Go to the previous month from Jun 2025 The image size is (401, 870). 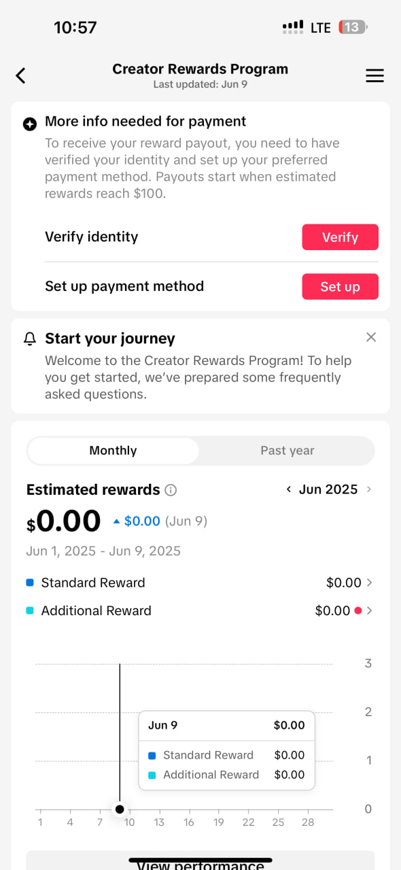click(x=289, y=489)
